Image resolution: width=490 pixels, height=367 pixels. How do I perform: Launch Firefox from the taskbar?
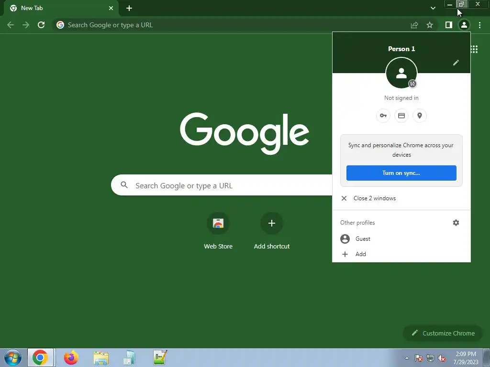click(71, 357)
